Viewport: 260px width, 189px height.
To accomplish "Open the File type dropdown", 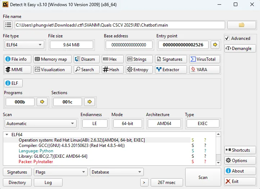I will [x=24, y=45].
